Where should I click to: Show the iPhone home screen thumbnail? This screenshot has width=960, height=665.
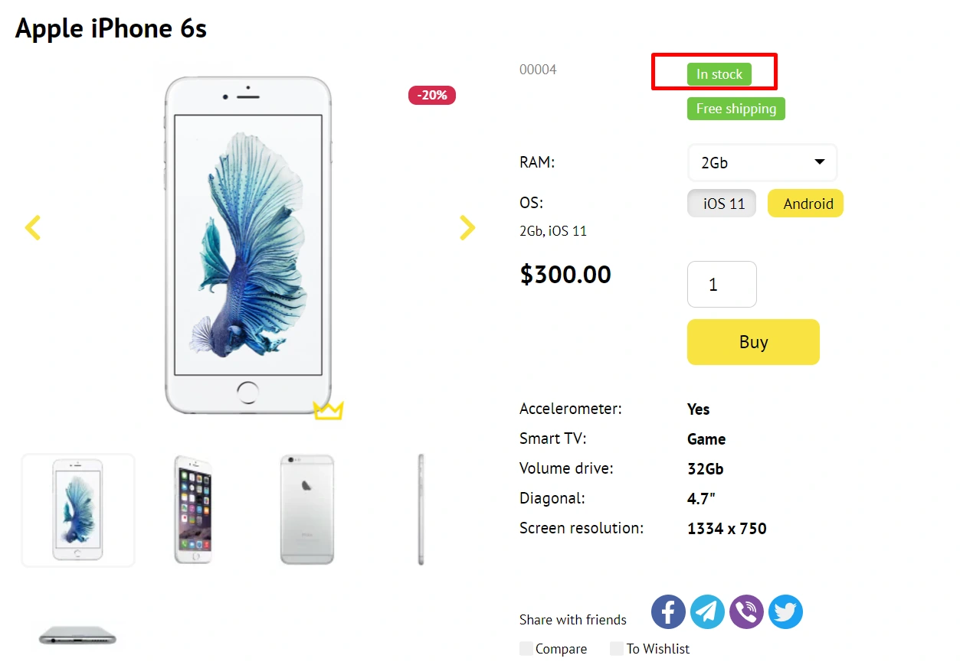pyautogui.click(x=192, y=510)
